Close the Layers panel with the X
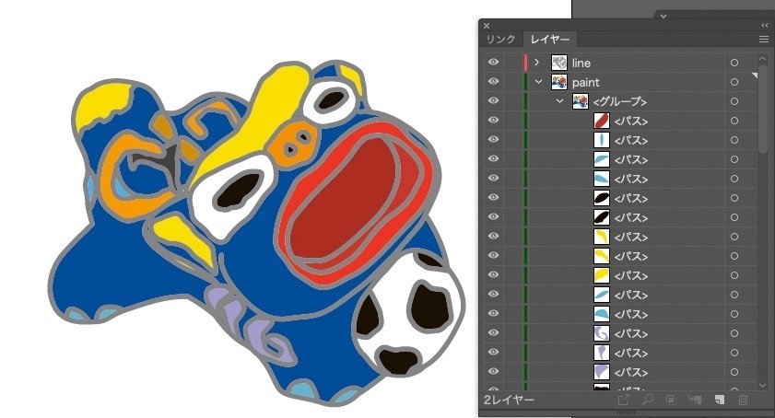The height and width of the screenshot is (418, 775). pyautogui.click(x=487, y=26)
